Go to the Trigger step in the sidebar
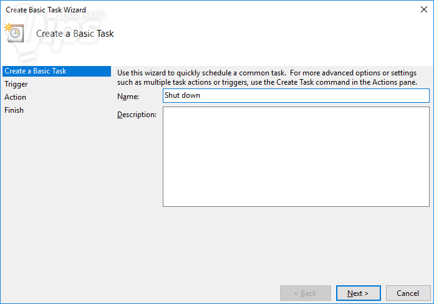Screen dimensions: 434x304 pyautogui.click(x=16, y=84)
